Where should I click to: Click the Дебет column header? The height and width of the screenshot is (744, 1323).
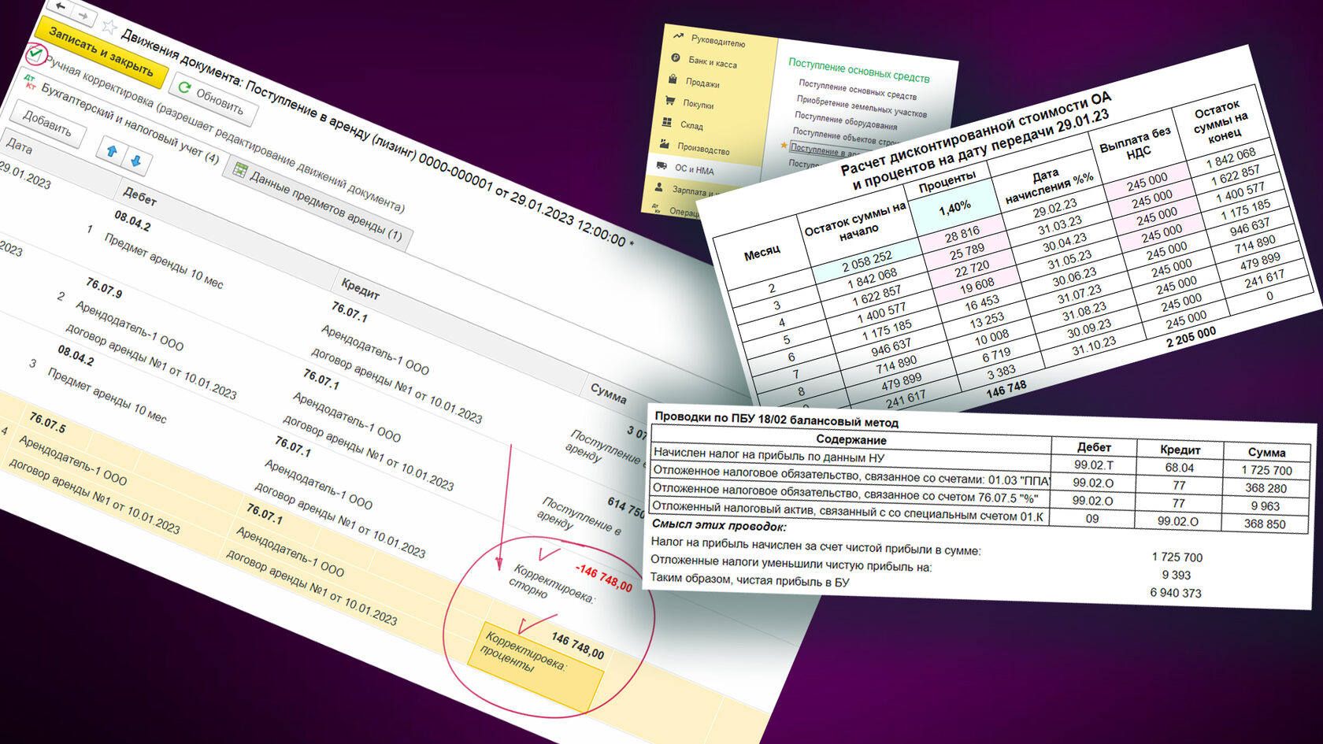[139, 197]
